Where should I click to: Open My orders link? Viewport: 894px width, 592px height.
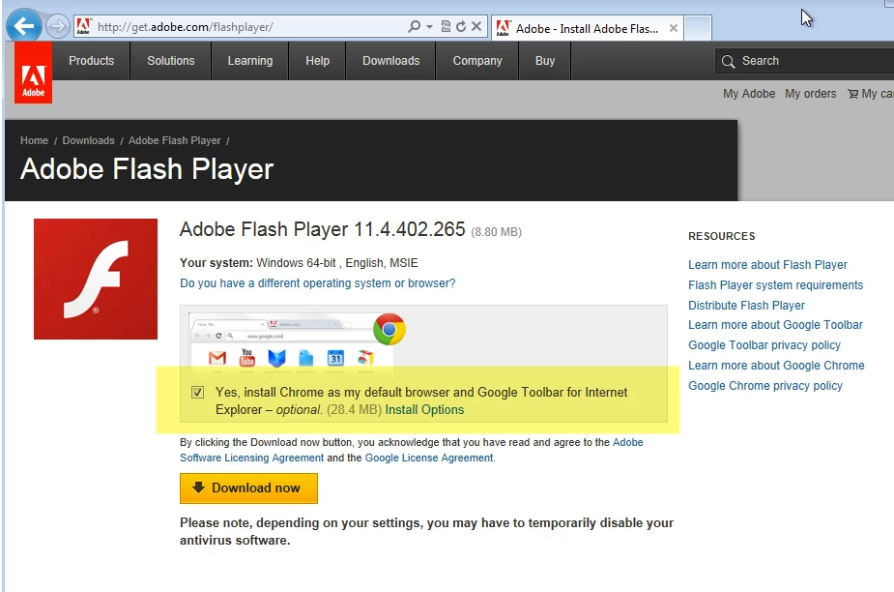pos(810,94)
